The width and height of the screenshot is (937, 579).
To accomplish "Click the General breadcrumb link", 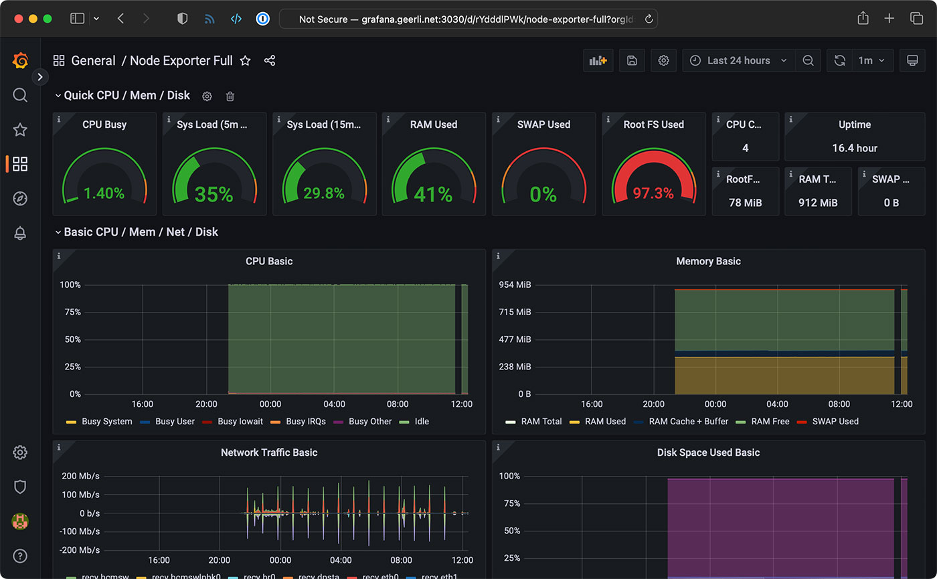I will pyautogui.click(x=94, y=60).
